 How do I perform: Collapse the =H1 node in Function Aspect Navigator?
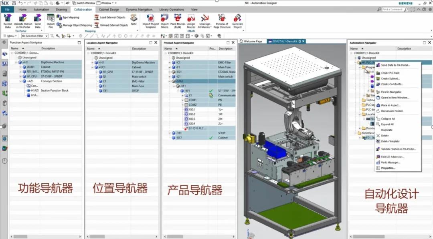pos(16,62)
